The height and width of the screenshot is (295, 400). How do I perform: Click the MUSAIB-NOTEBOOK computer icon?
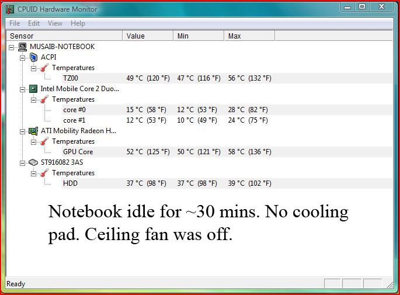click(x=23, y=47)
